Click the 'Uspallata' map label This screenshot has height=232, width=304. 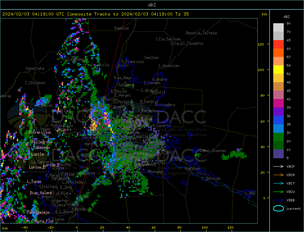[35, 68]
